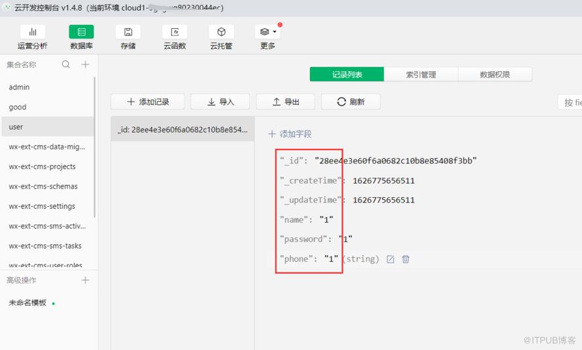Select the wx-ext-cms-data-mig... collection
Image resolution: width=582 pixels, height=350 pixels.
point(48,147)
